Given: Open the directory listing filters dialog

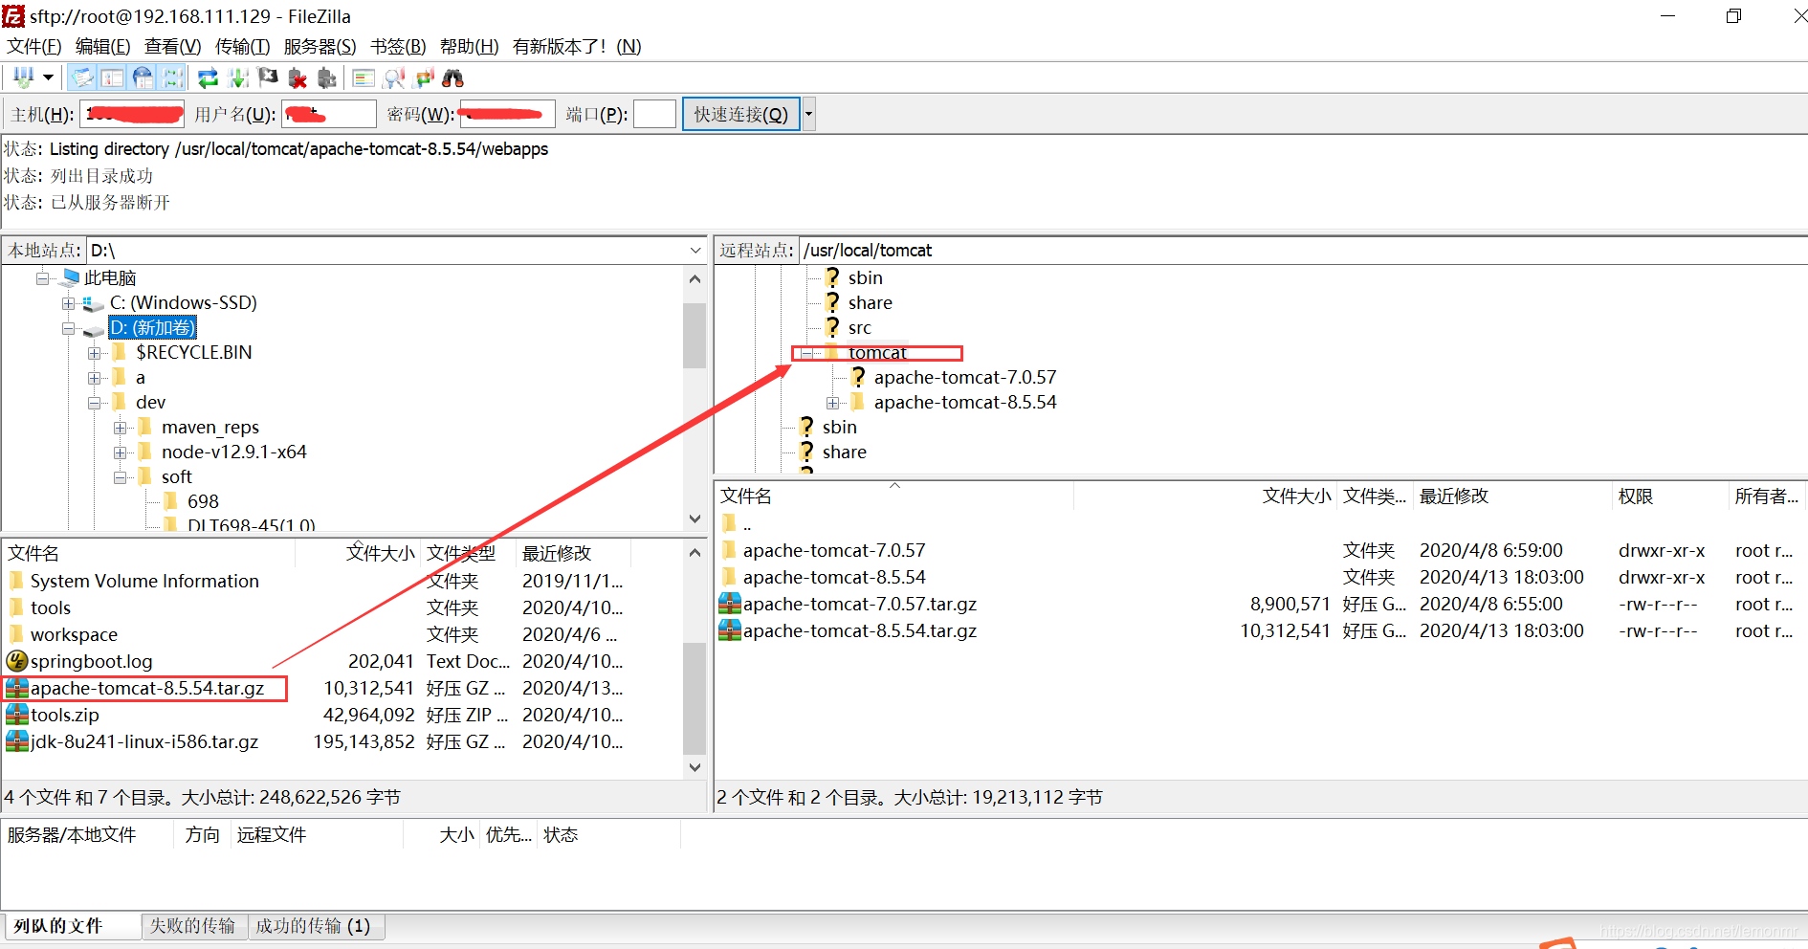Looking at the screenshot, I should click(x=364, y=77).
